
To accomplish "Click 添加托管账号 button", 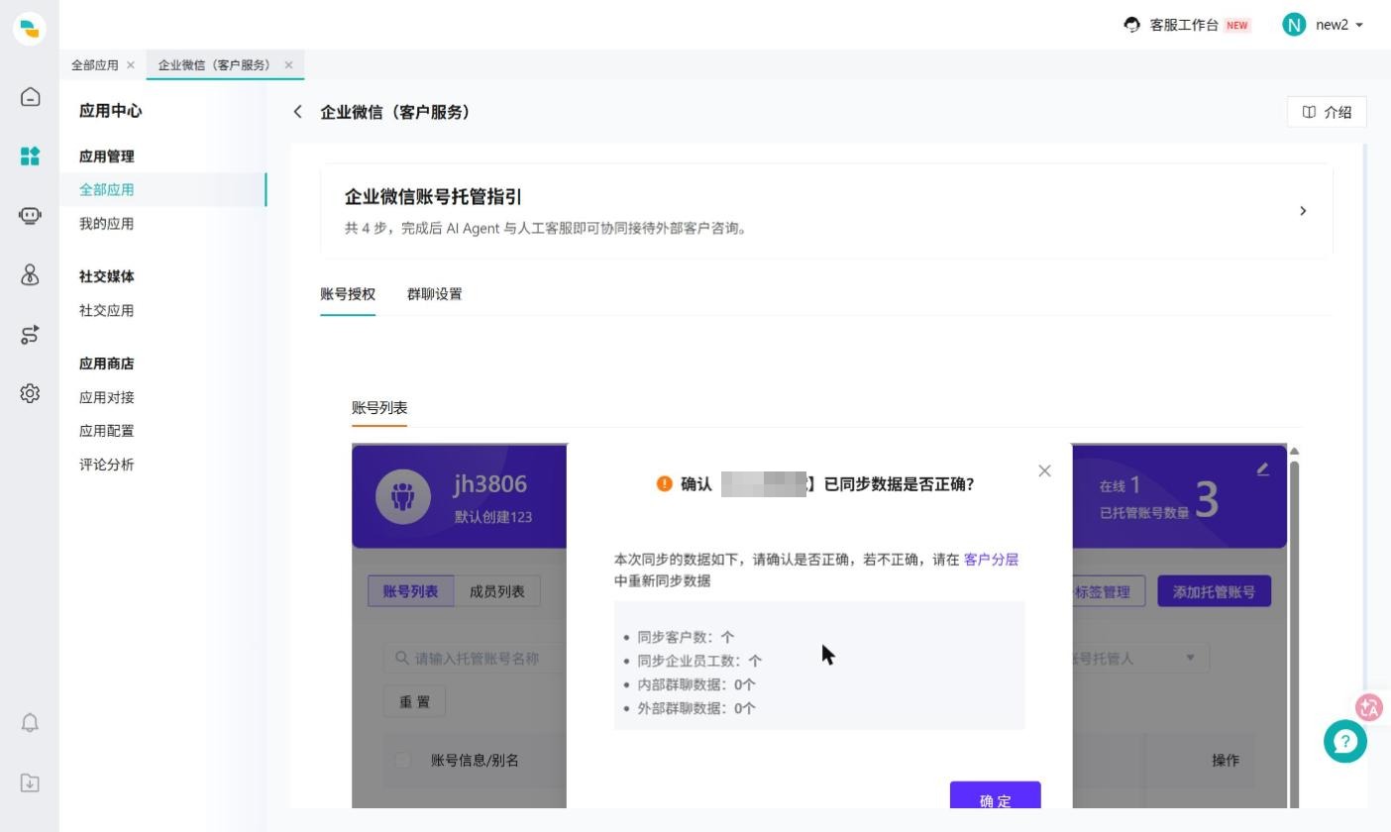I will tap(1214, 592).
